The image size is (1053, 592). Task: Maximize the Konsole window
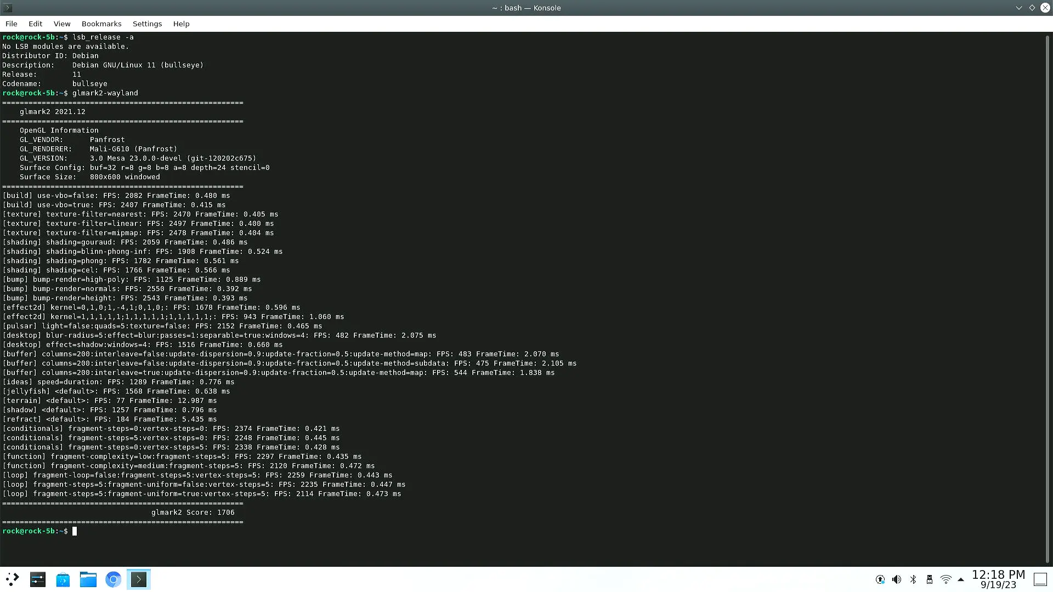coord(1032,8)
